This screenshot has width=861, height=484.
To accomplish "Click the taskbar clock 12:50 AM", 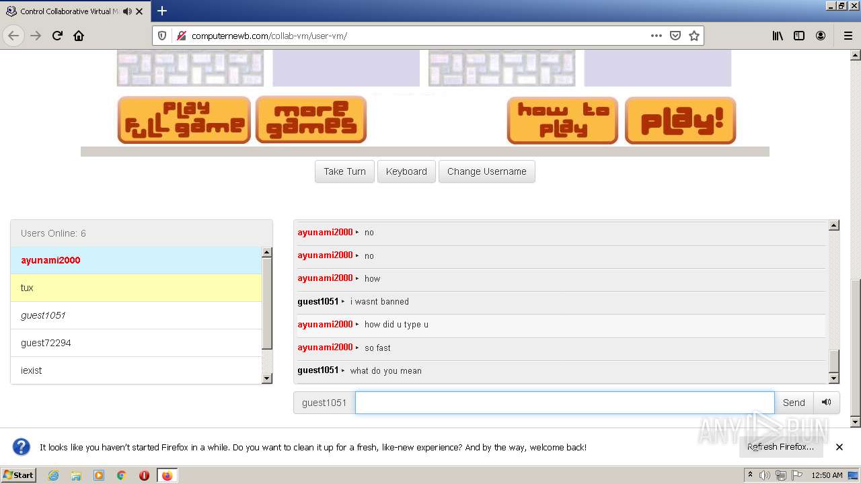I will [827, 475].
